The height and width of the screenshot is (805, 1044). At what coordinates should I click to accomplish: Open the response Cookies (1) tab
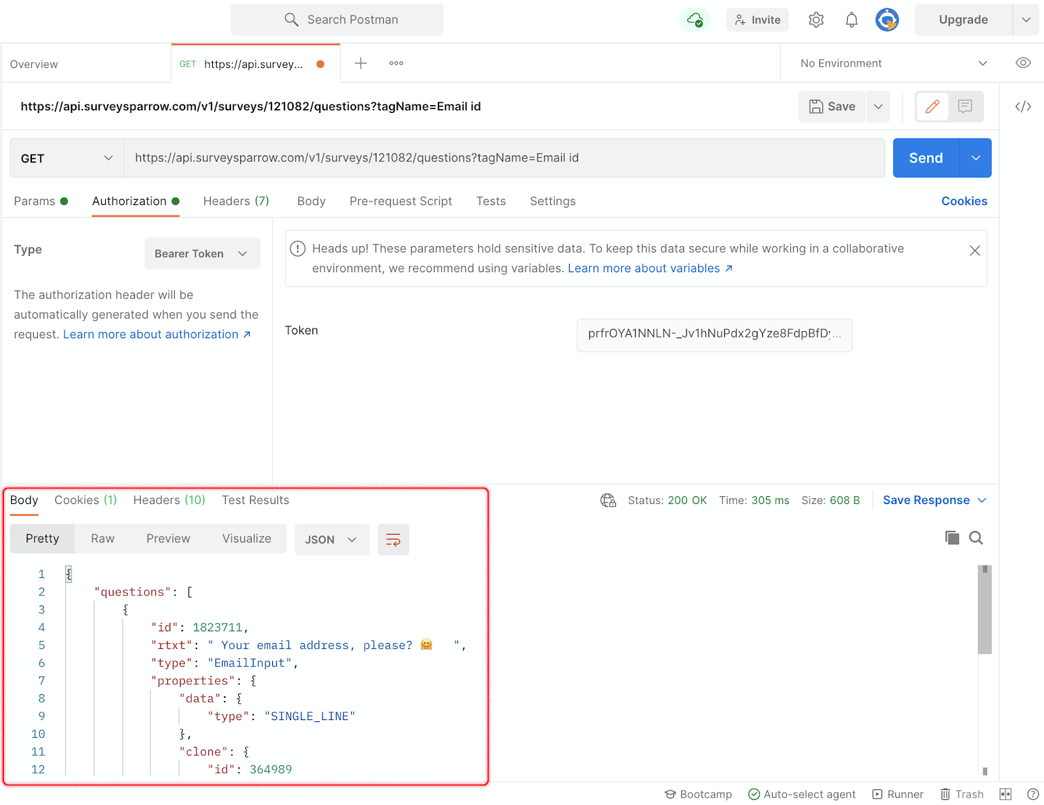click(x=85, y=500)
